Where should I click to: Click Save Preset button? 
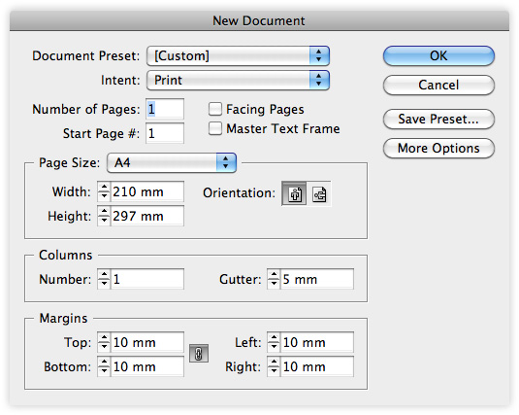tap(438, 119)
